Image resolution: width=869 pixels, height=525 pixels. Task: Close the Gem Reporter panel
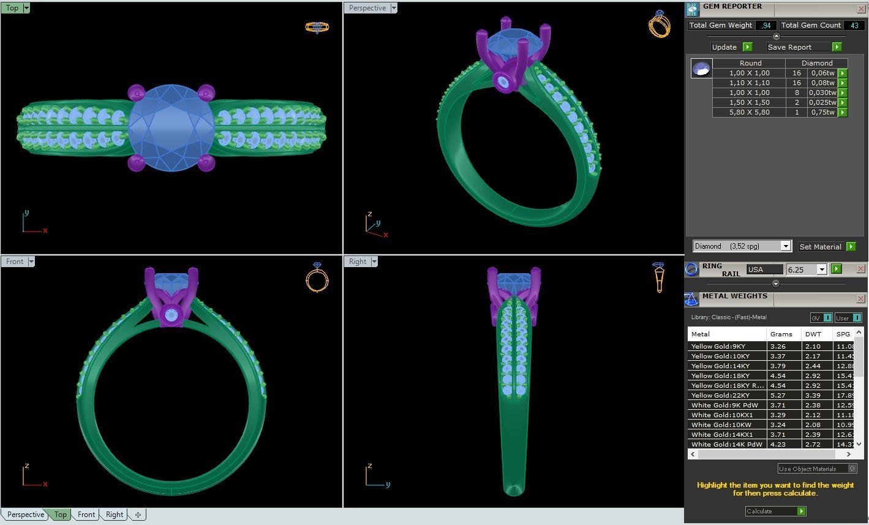tap(860, 9)
